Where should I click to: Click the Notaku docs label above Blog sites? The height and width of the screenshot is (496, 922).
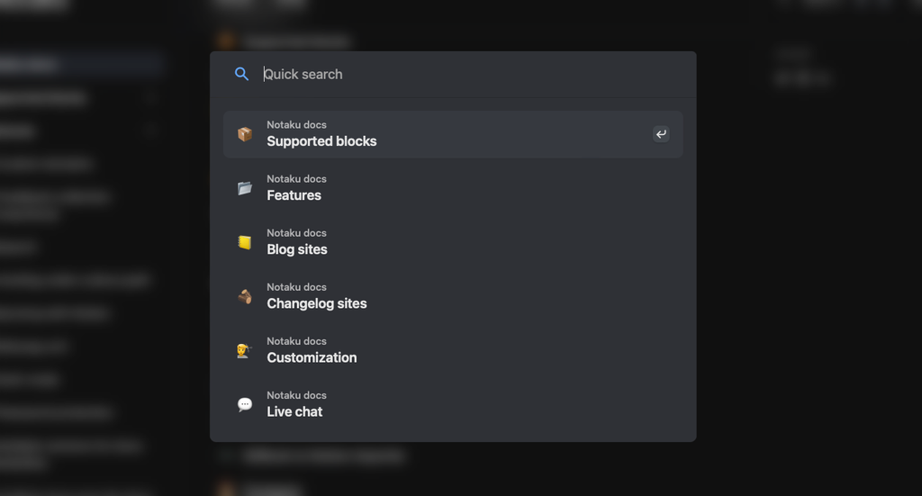pos(296,233)
